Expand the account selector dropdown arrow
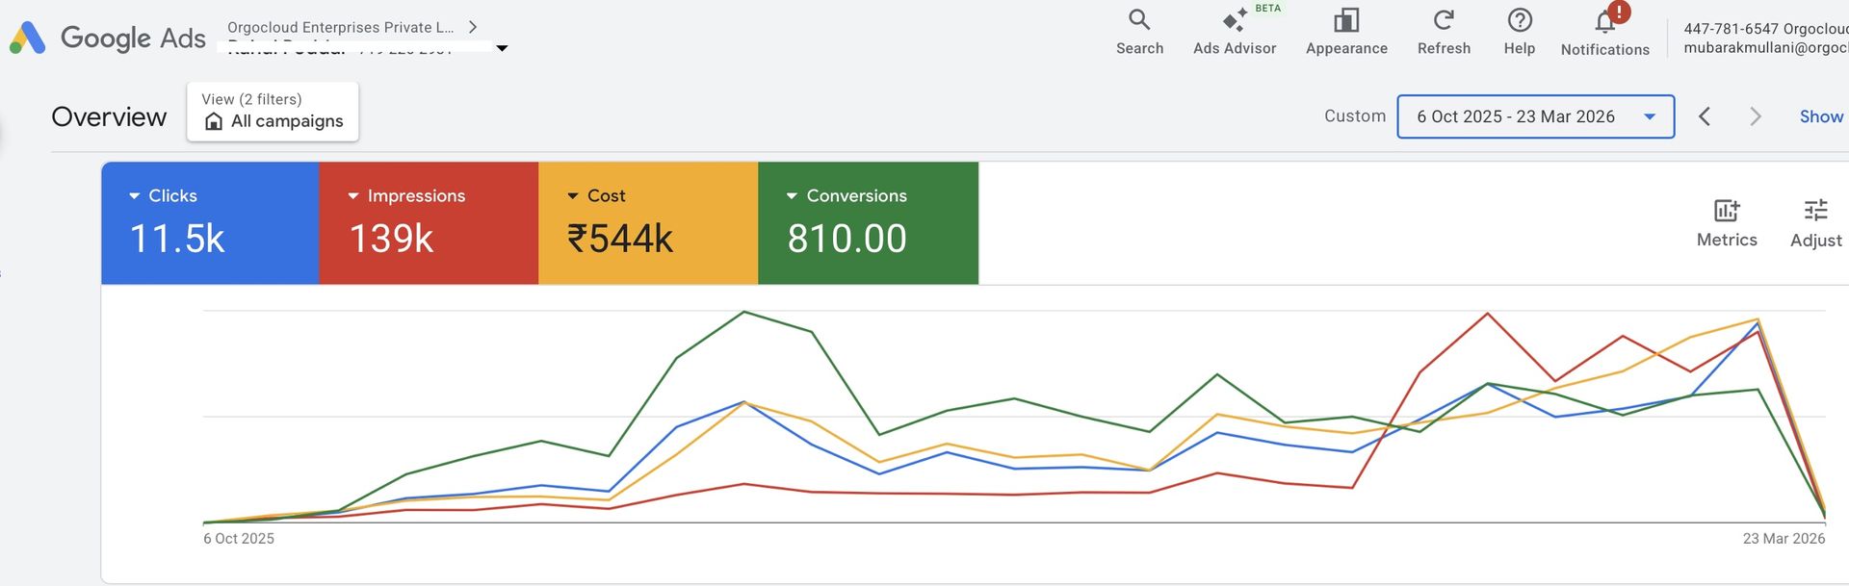 [x=502, y=48]
